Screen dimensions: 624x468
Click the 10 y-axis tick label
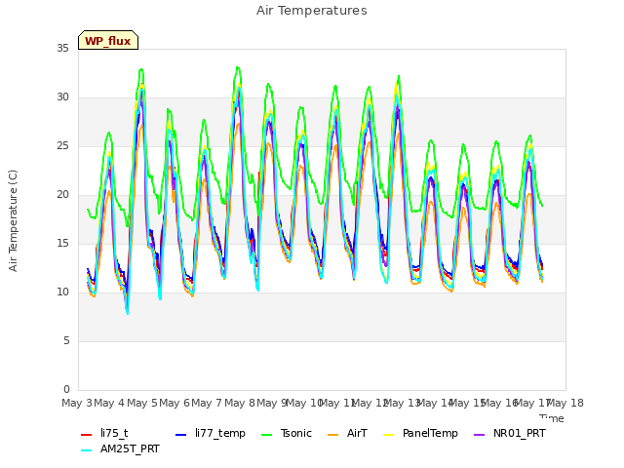62,292
